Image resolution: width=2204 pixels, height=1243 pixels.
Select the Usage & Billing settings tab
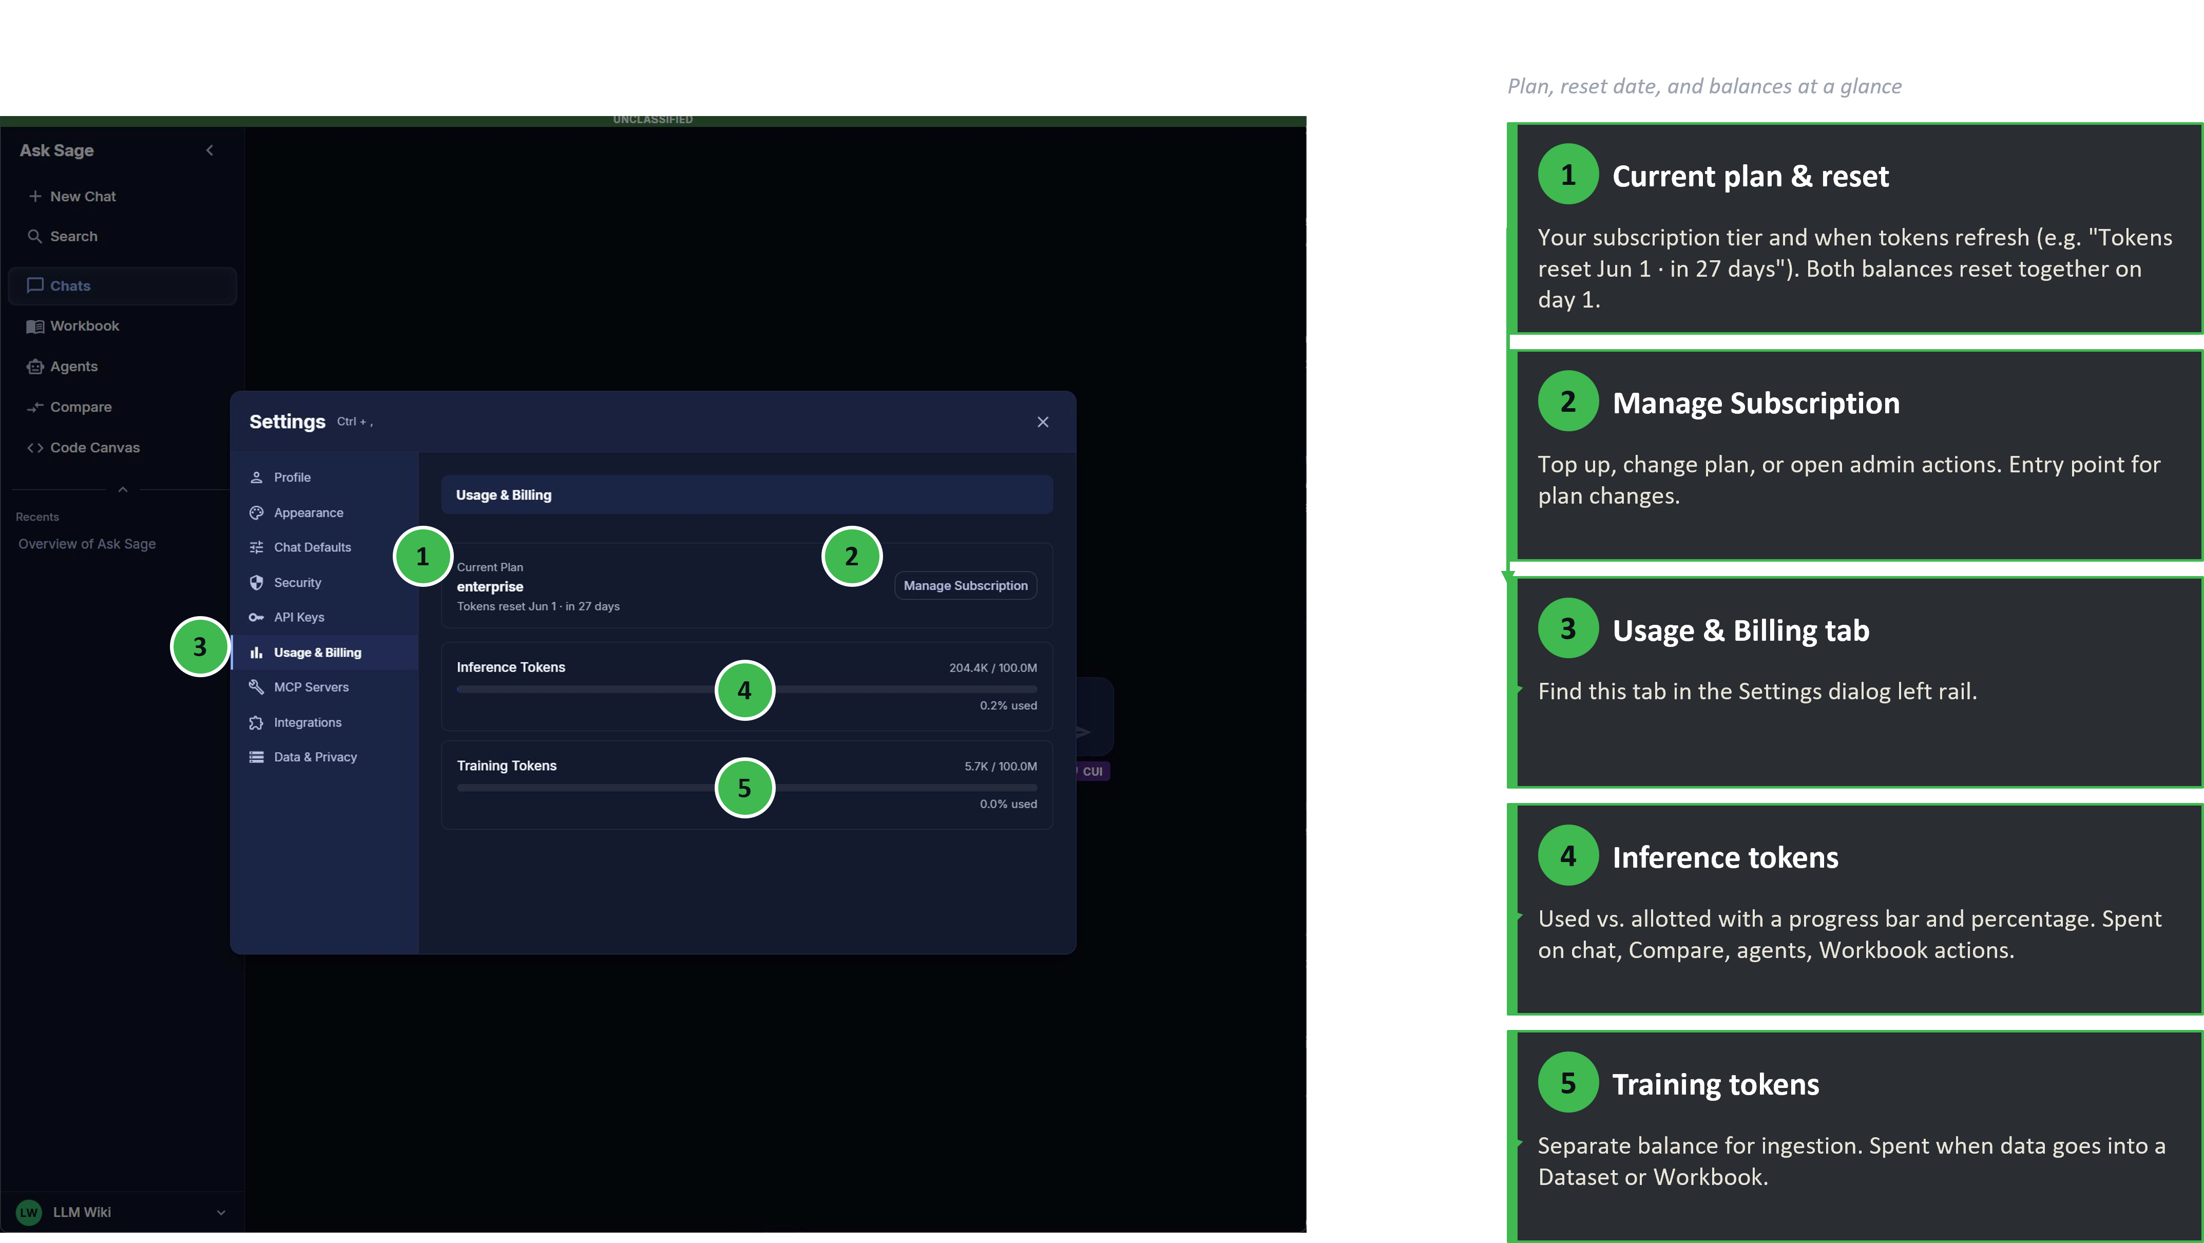tap(325, 653)
